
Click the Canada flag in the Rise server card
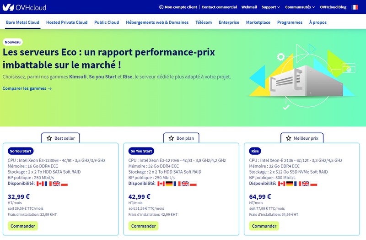[x=281, y=184]
